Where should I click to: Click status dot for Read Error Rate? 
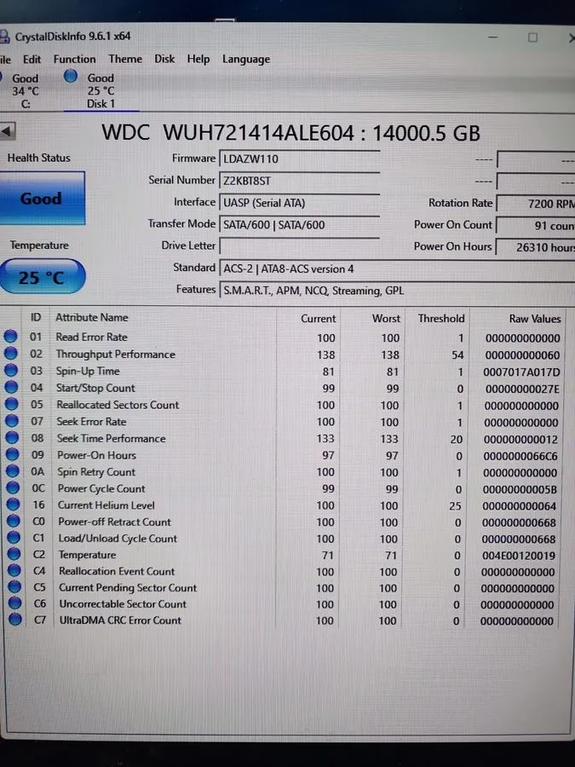[10, 336]
